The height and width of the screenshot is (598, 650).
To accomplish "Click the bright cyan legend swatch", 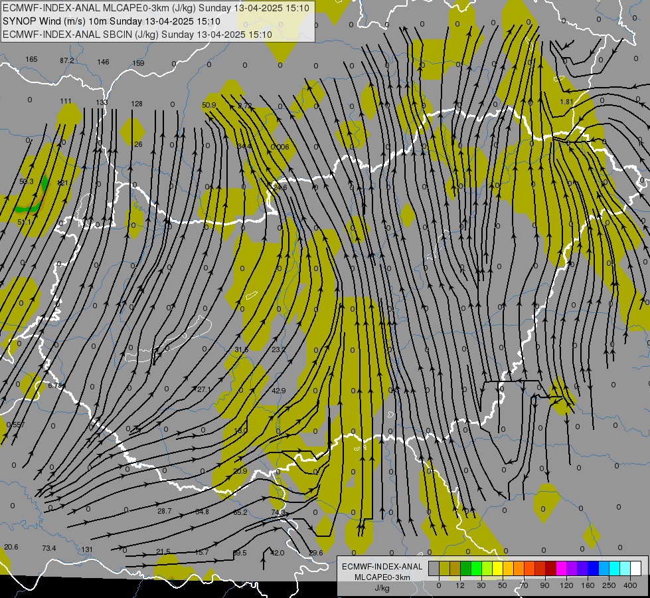I will 614,568.
